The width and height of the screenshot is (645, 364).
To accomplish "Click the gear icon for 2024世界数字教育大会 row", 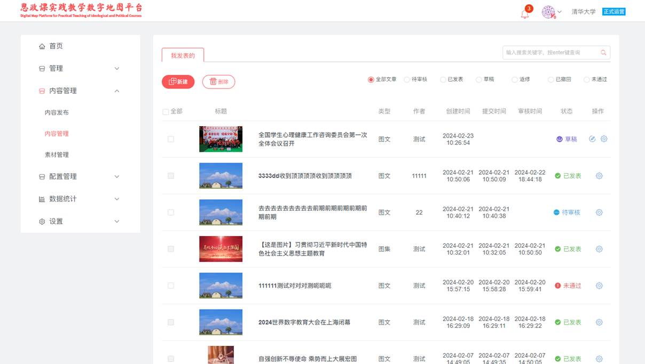I will tap(599, 322).
